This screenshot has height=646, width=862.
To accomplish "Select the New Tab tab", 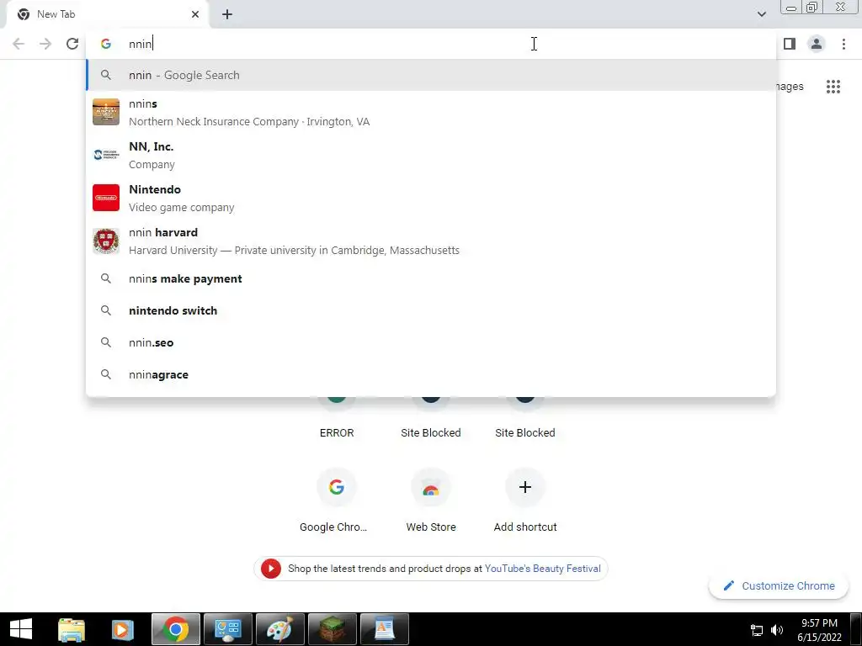I will (107, 14).
